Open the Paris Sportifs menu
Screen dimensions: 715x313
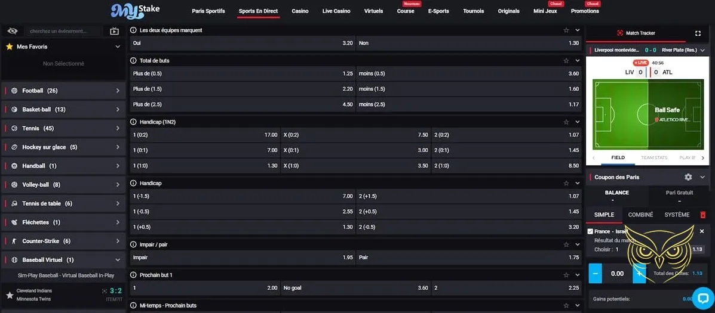pyautogui.click(x=208, y=11)
